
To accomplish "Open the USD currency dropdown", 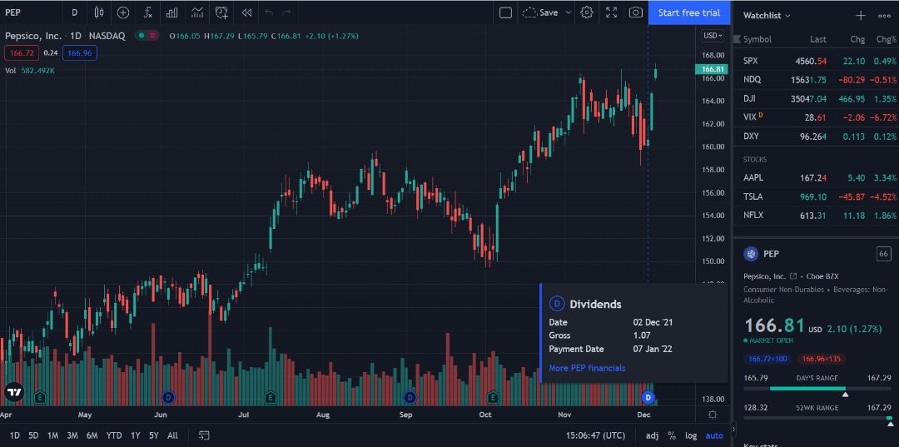I will click(713, 36).
